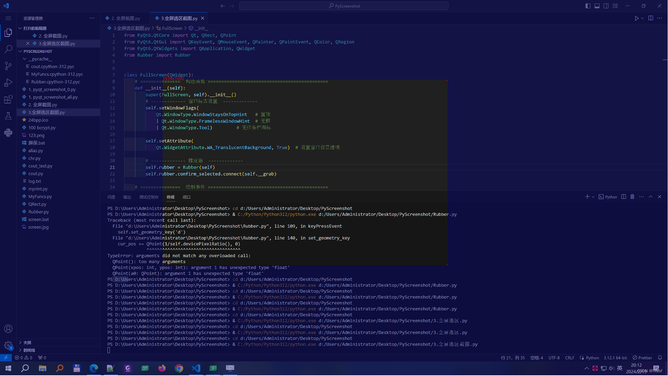Viewport: 668px width, 376px height.
Task: Select the CRLF line ending setting
Action: [x=570, y=358]
